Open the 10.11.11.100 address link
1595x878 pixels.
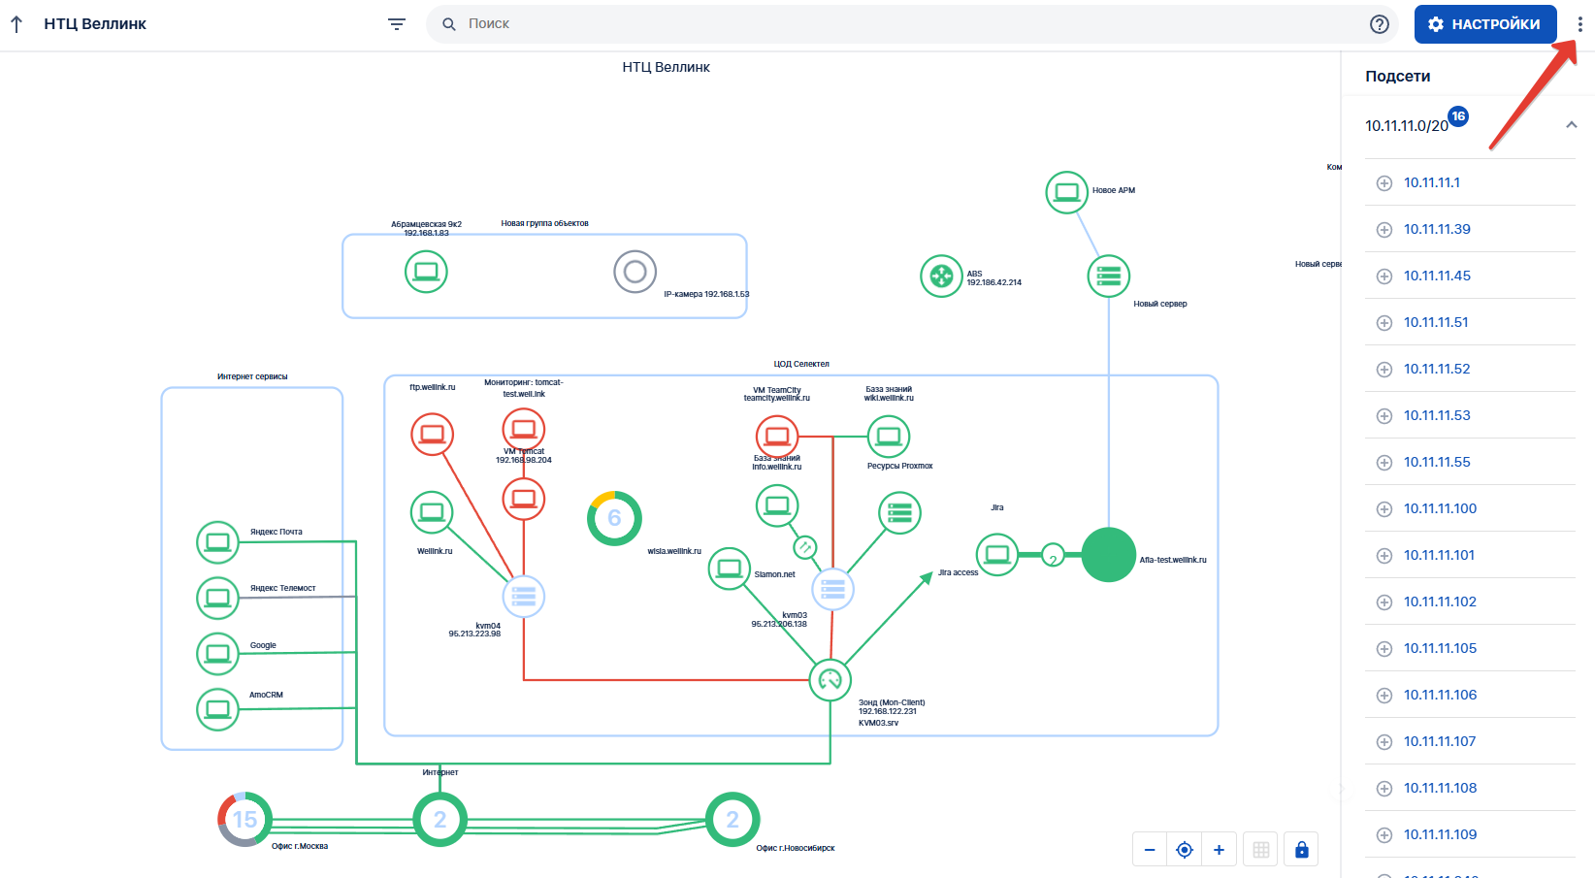pos(1440,508)
